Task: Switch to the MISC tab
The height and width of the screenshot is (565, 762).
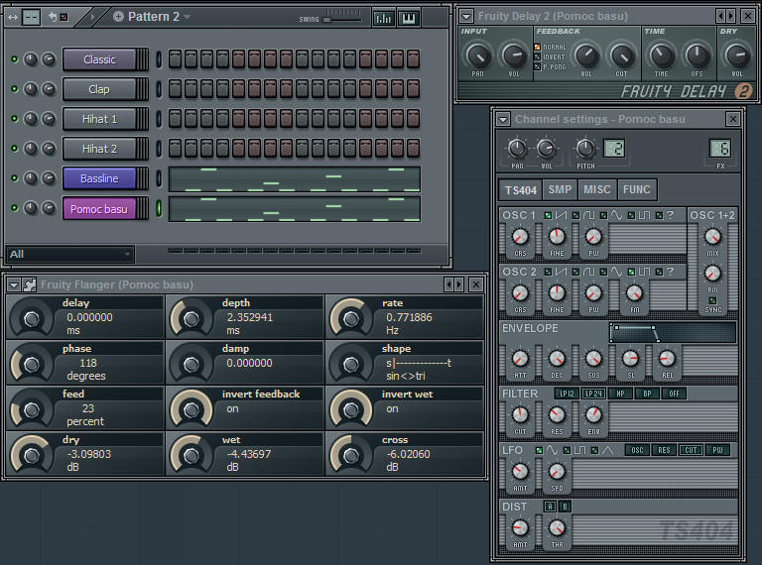Action: pyautogui.click(x=597, y=189)
